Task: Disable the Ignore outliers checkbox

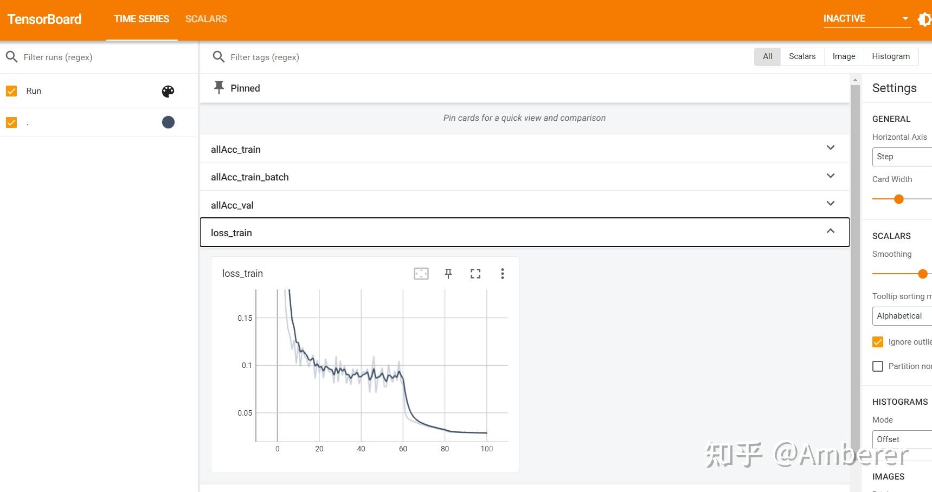Action: point(877,342)
